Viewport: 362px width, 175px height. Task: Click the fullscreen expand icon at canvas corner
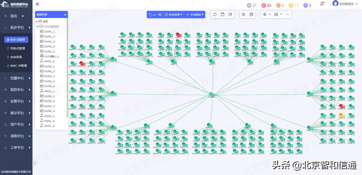[x=35, y=163]
